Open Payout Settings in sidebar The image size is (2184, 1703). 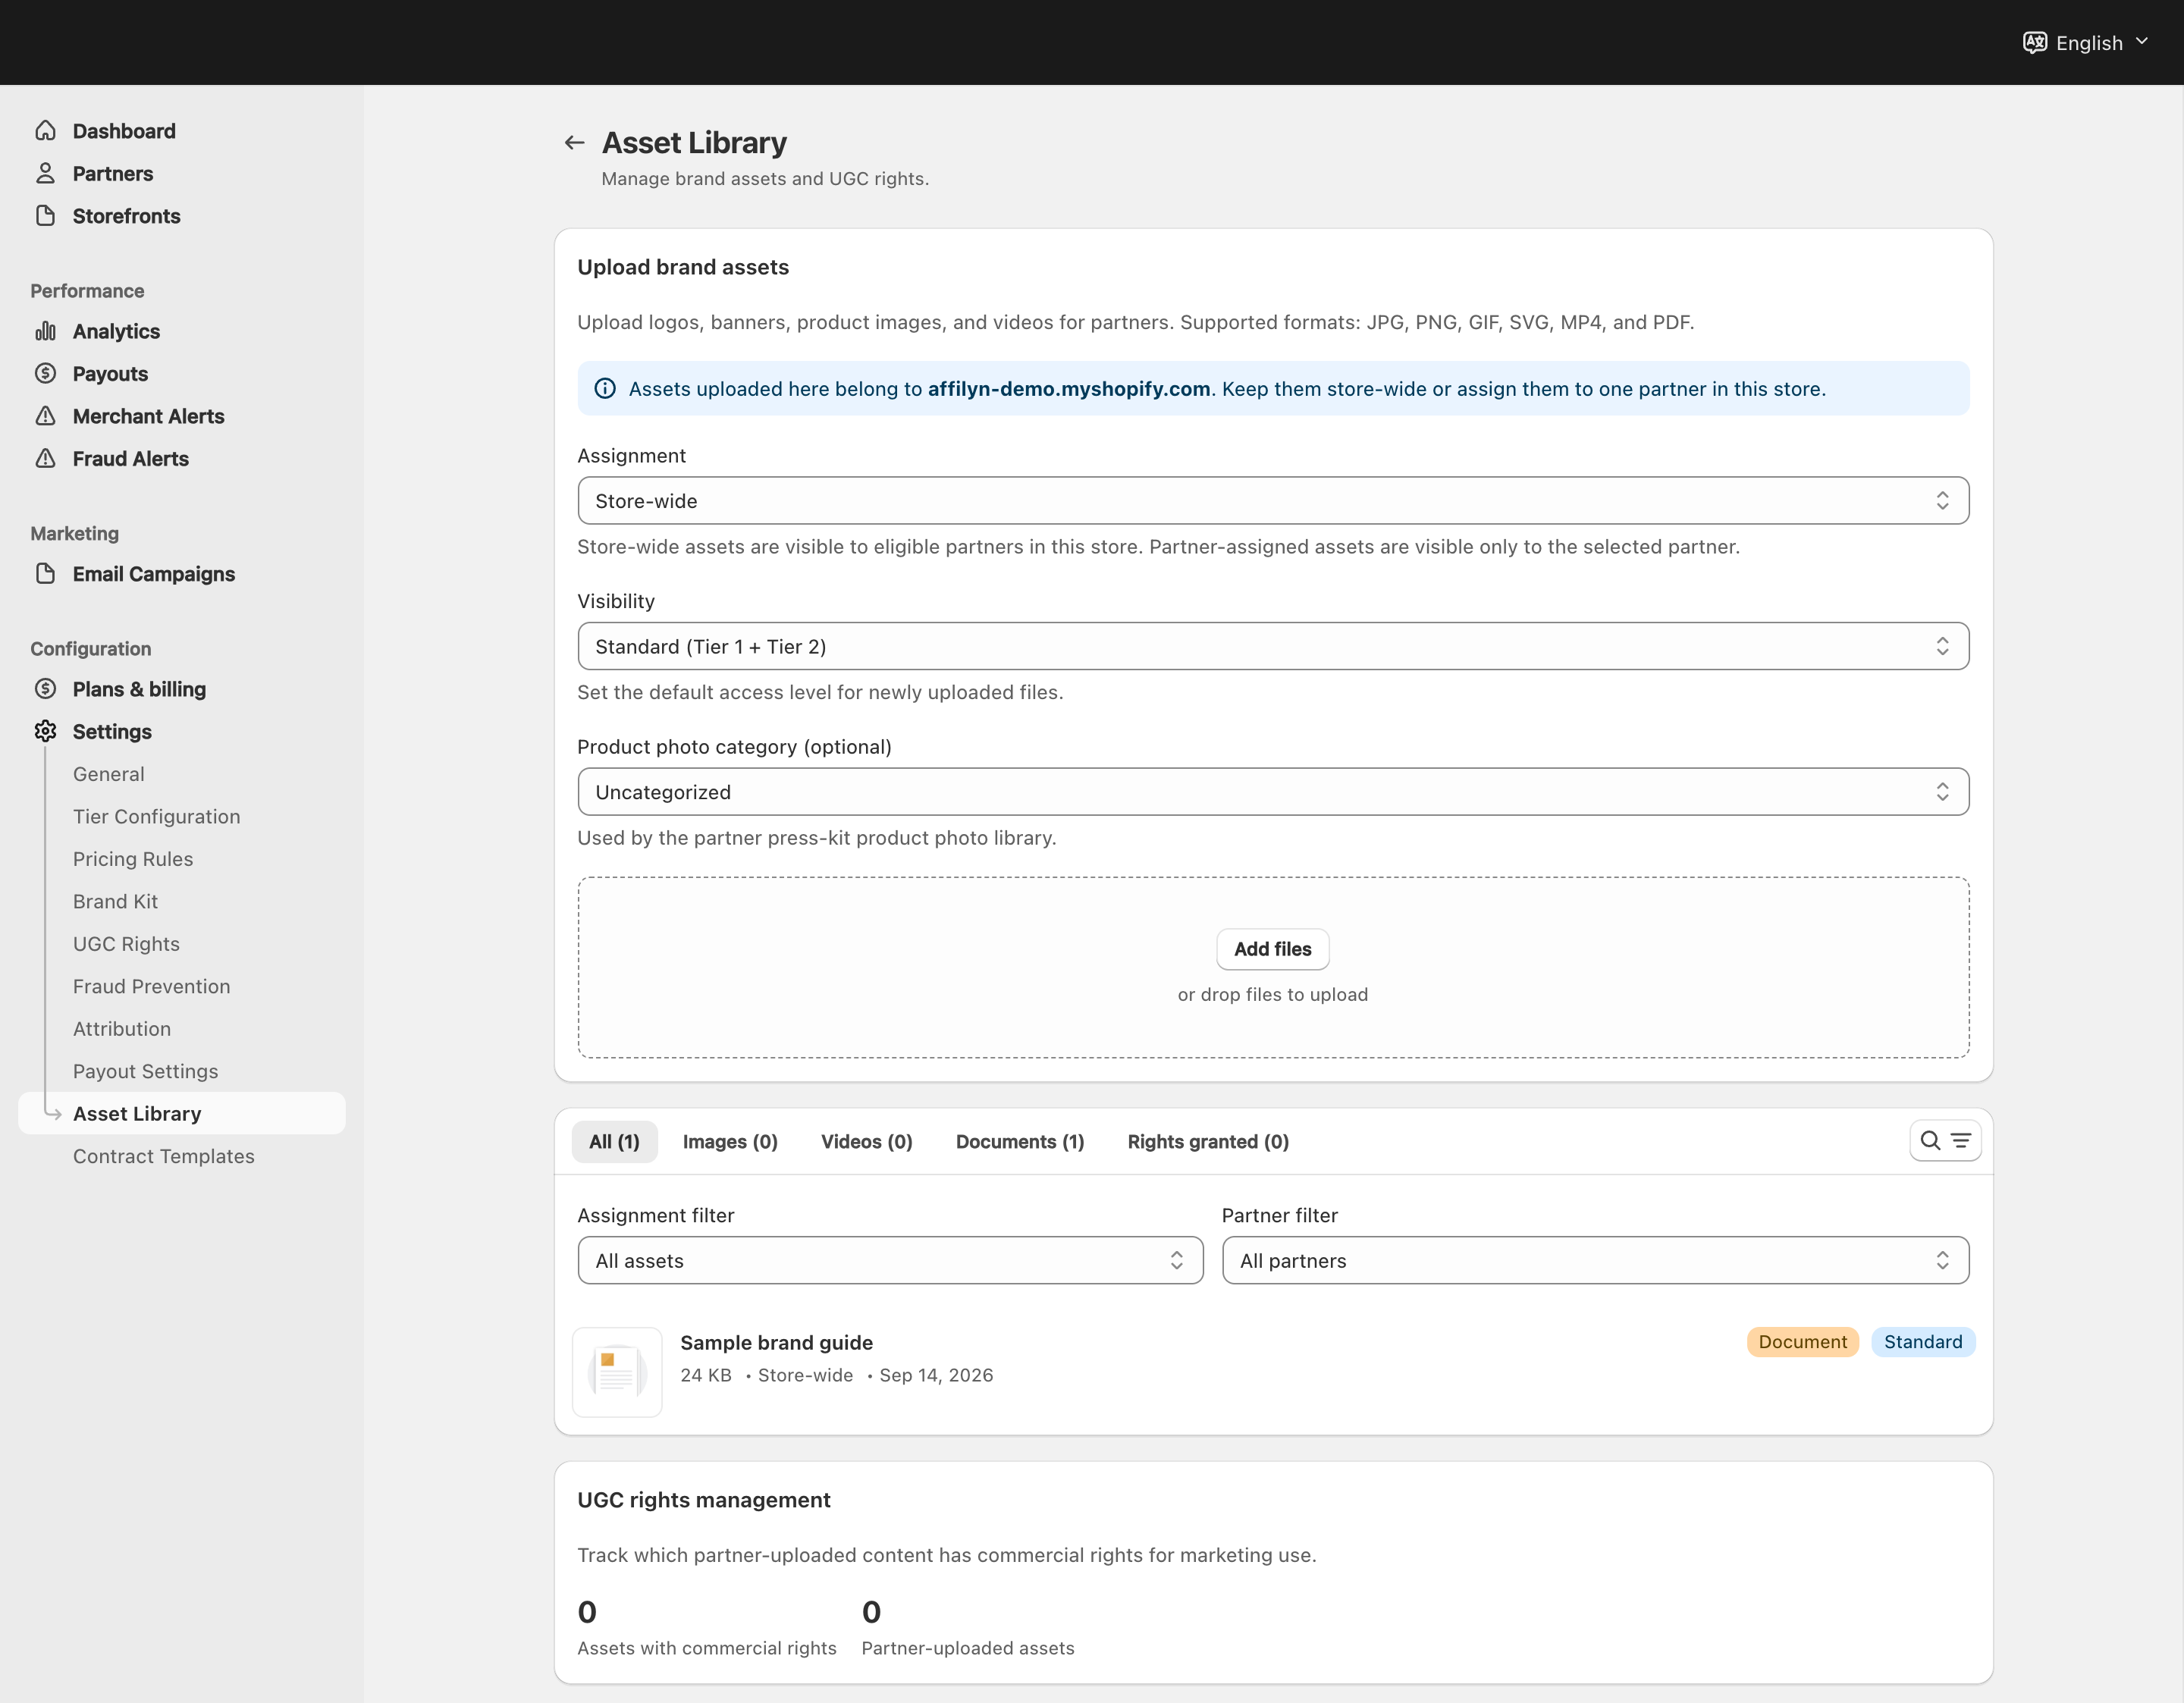coord(145,1071)
